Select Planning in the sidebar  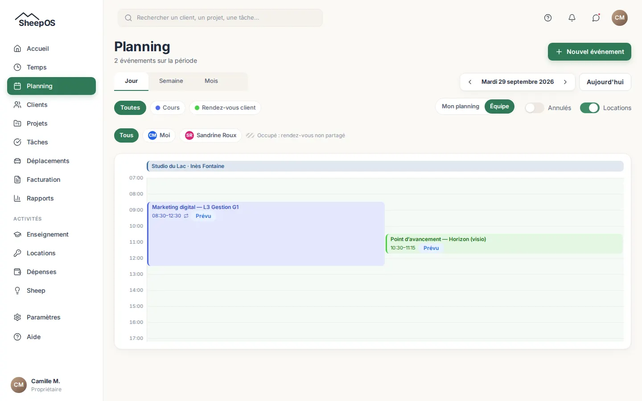click(x=51, y=86)
